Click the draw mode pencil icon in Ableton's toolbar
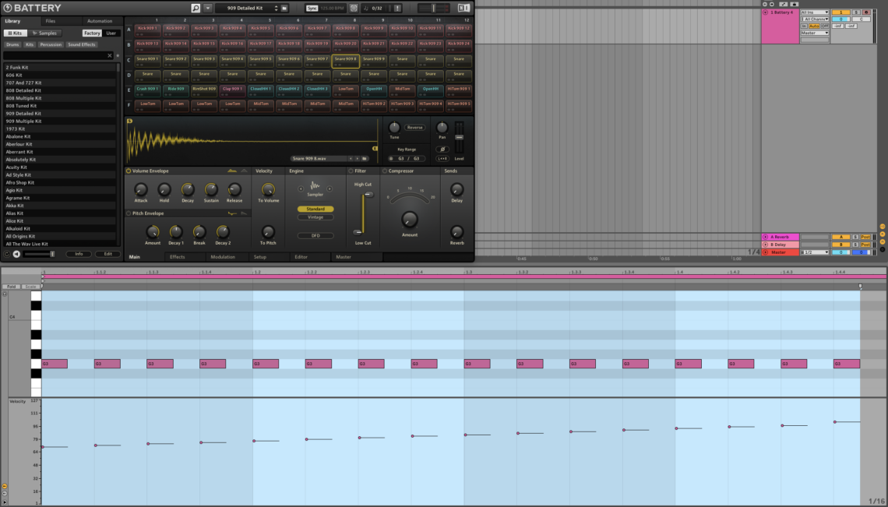 [x=783, y=5]
